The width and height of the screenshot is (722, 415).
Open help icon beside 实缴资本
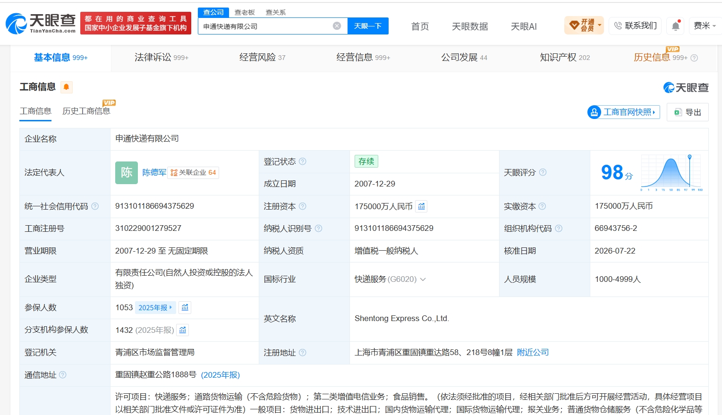click(542, 206)
